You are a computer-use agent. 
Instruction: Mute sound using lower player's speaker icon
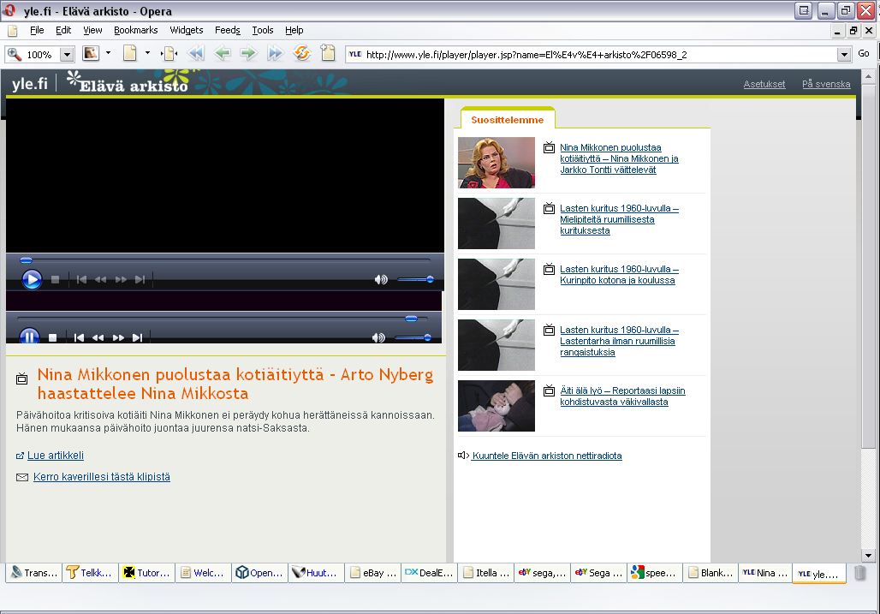[x=378, y=337]
